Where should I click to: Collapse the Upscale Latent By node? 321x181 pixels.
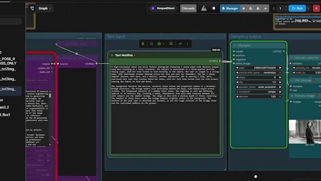tap(292, 58)
